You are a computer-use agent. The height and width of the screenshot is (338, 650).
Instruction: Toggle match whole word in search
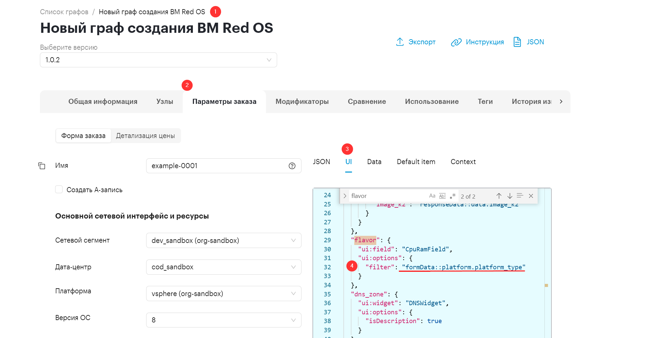click(x=442, y=196)
